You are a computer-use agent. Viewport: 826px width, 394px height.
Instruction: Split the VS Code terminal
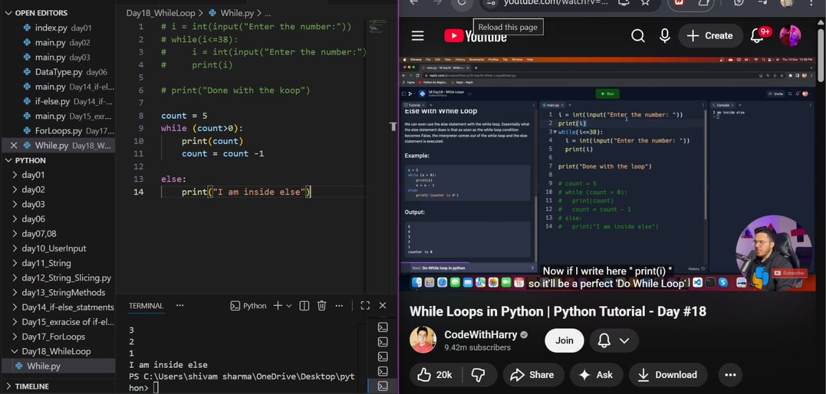coord(304,306)
